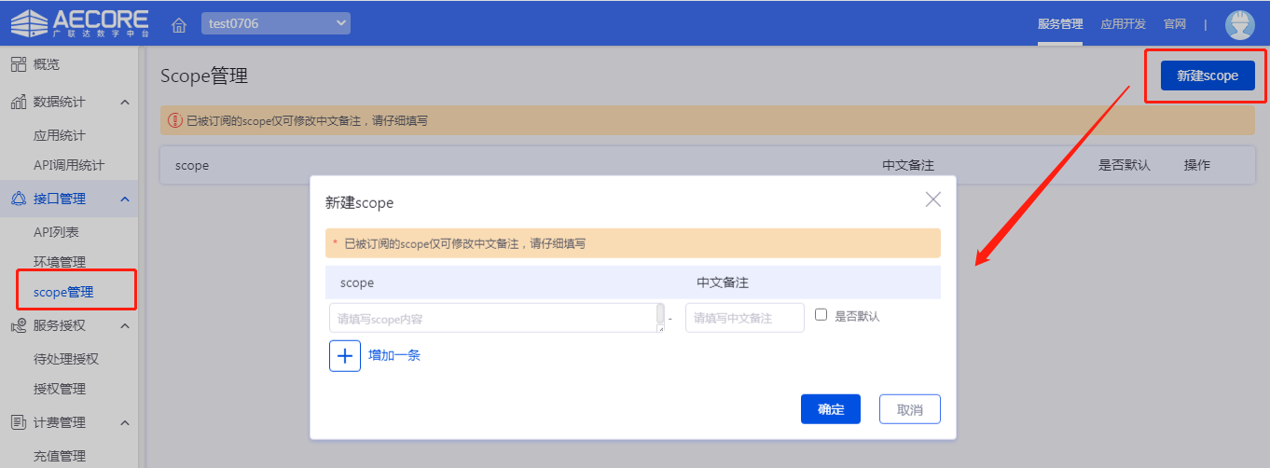Screen dimensions: 1270x468
Task: Click the 确定 confirm button
Action: [830, 409]
